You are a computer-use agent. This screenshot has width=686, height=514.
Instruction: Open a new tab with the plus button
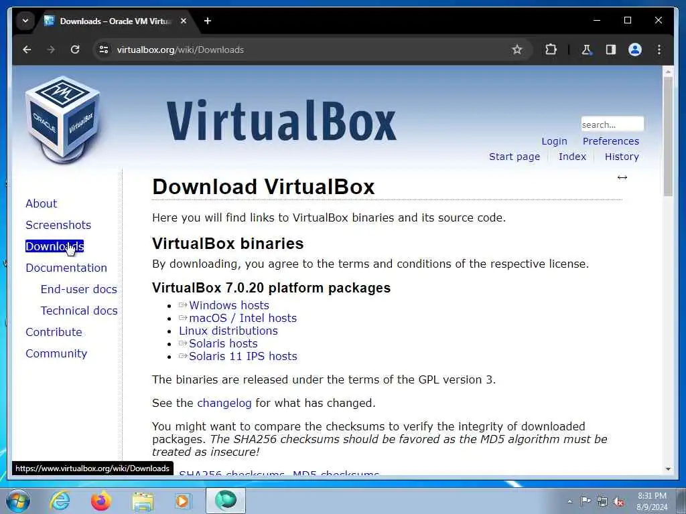pos(208,21)
